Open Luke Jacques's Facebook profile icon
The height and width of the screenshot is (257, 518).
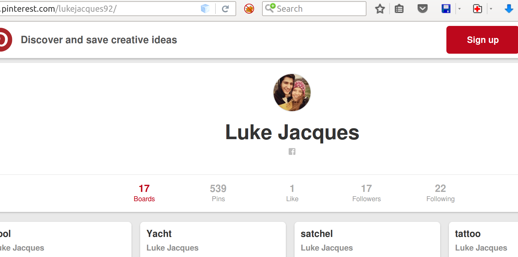tap(292, 151)
